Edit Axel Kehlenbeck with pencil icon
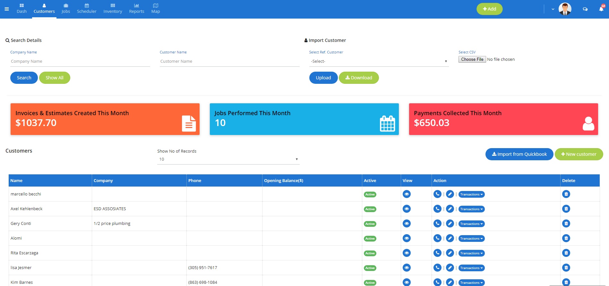Screen dimensions: 609x286 coord(450,209)
